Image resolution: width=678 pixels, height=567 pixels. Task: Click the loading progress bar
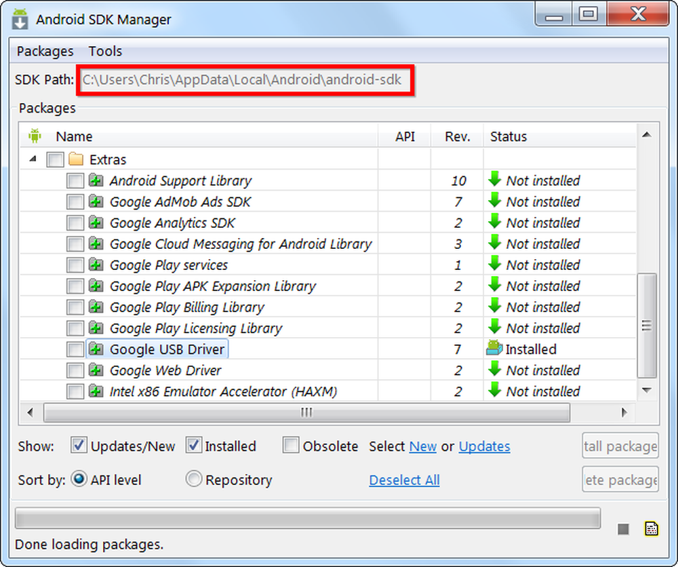tap(308, 518)
